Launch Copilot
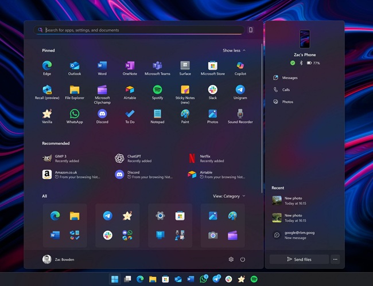373x286 pixels. pyautogui.click(x=240, y=68)
